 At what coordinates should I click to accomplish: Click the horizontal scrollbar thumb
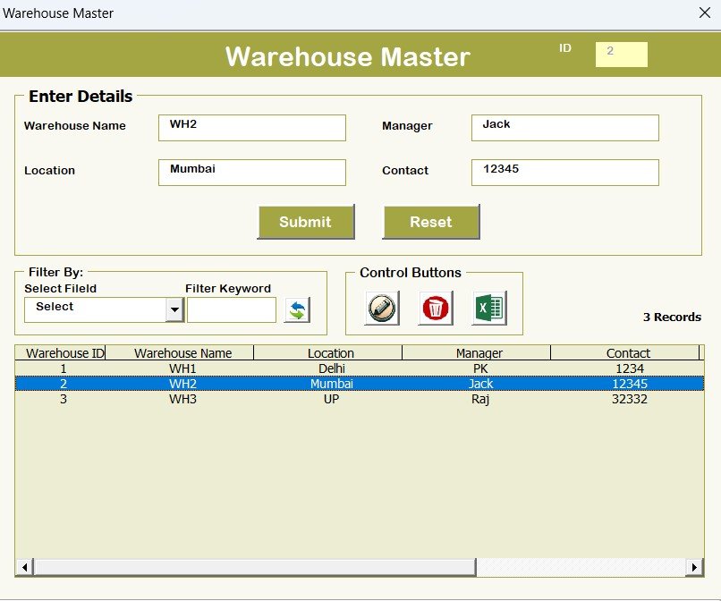click(254, 567)
